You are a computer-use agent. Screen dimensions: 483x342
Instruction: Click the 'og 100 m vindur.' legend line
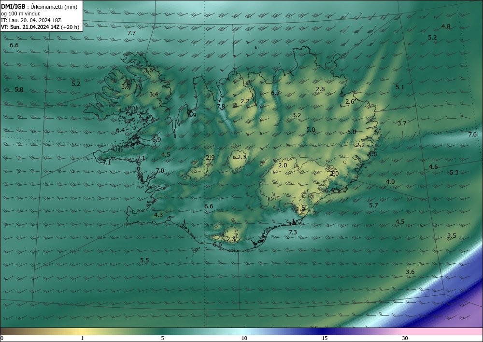[21, 14]
